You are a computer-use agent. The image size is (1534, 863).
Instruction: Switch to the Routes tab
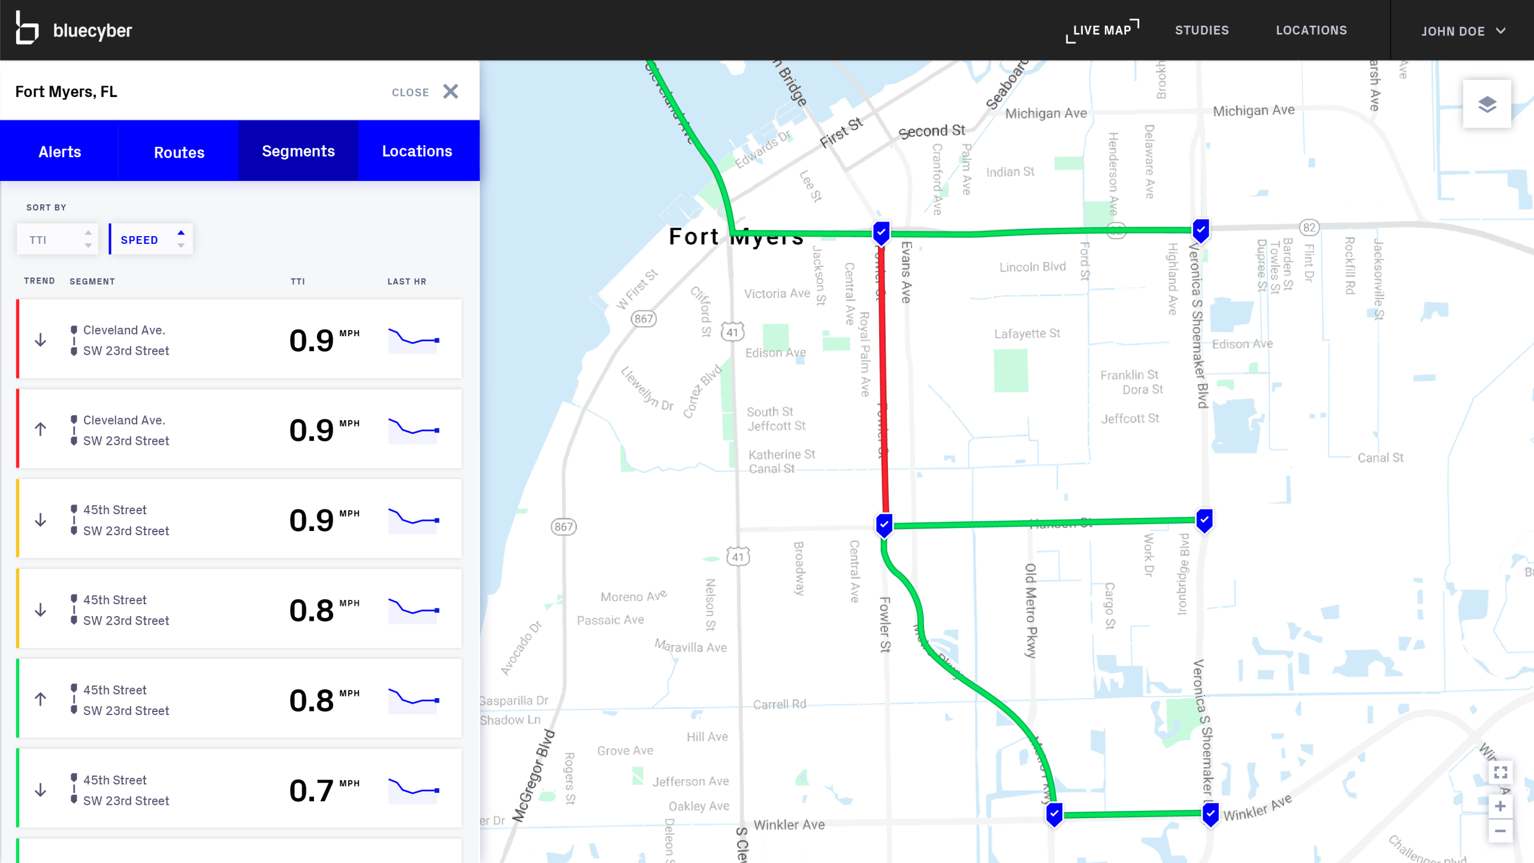tap(179, 152)
